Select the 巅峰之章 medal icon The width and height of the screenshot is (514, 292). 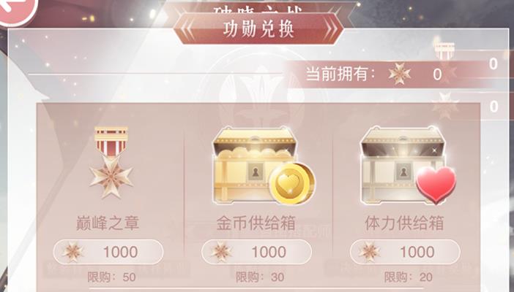point(111,163)
